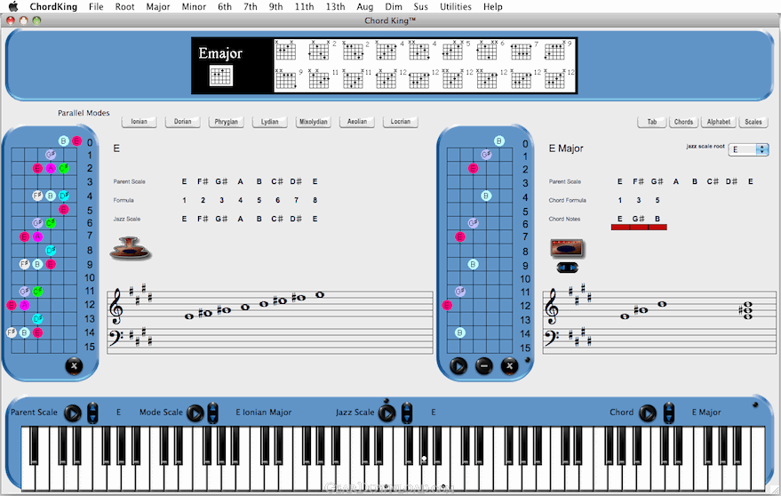Select the Ionian parallel mode
Viewport: 781px width, 496px height.
139,122
